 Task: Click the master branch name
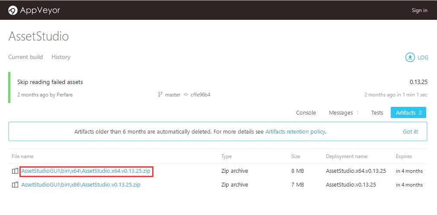pos(172,95)
